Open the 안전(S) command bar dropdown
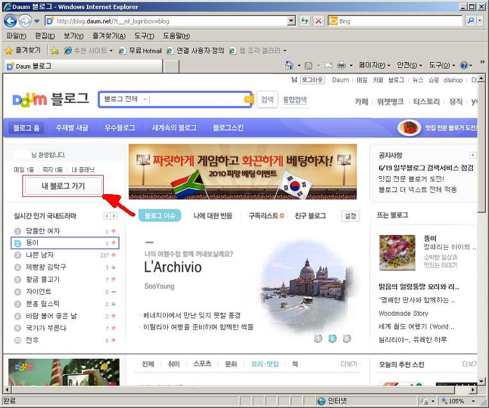This screenshot has width=489, height=408. pyautogui.click(x=409, y=65)
